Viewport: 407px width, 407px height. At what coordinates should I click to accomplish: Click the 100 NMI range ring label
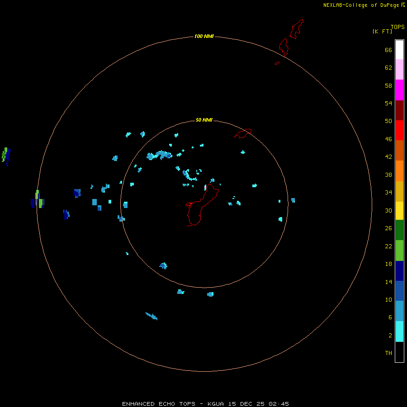coord(204,36)
